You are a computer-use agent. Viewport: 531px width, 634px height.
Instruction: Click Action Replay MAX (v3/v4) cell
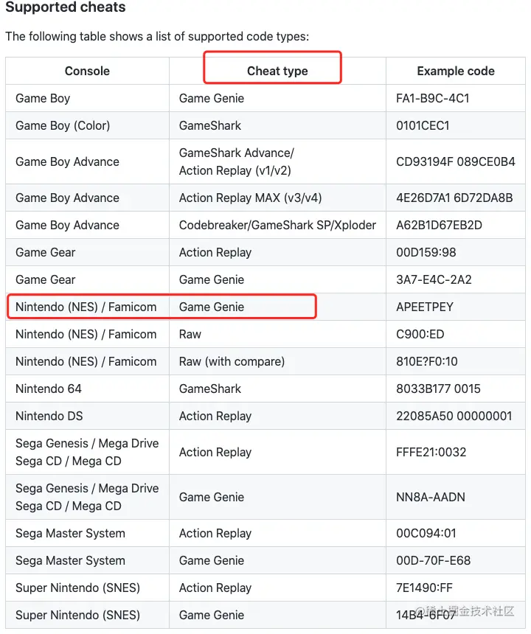pos(250,198)
